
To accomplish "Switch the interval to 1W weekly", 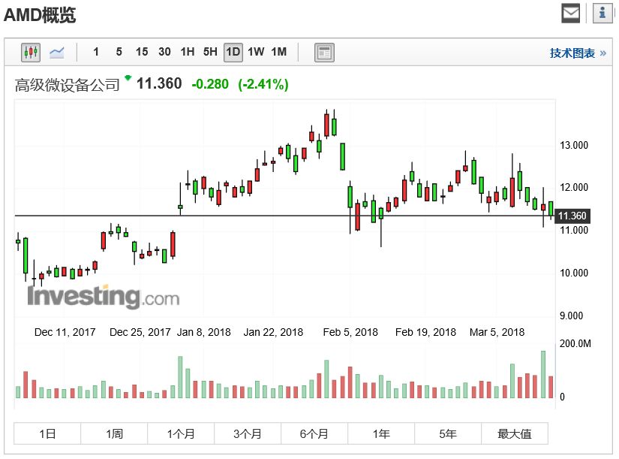I will point(256,53).
